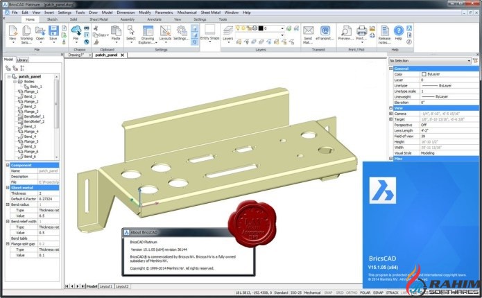This screenshot has width=482, height=298.
Task: Toggle POLAR in the status bar
Action: pyautogui.click(x=365, y=292)
